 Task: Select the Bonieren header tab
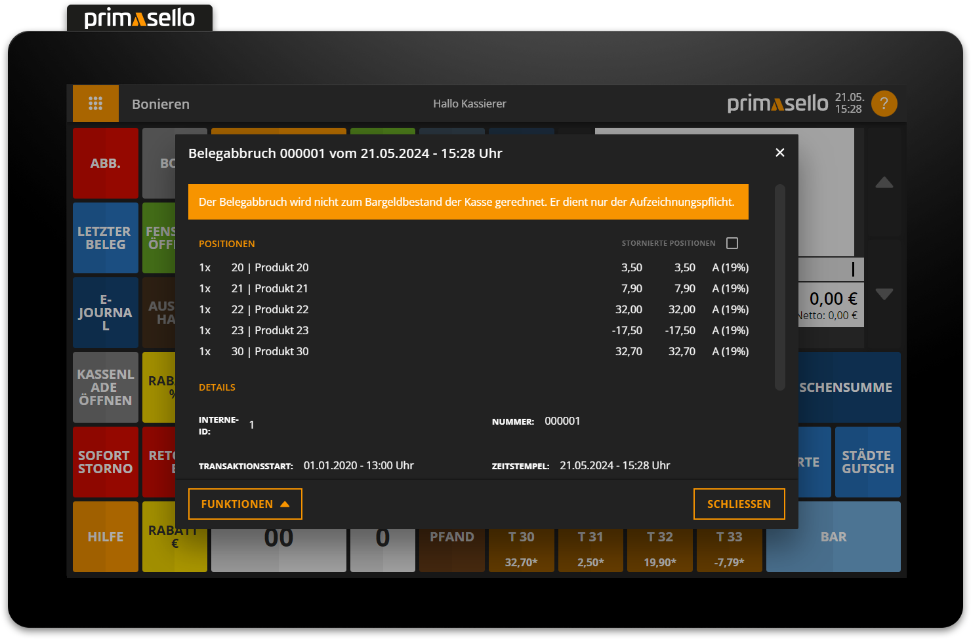(161, 104)
